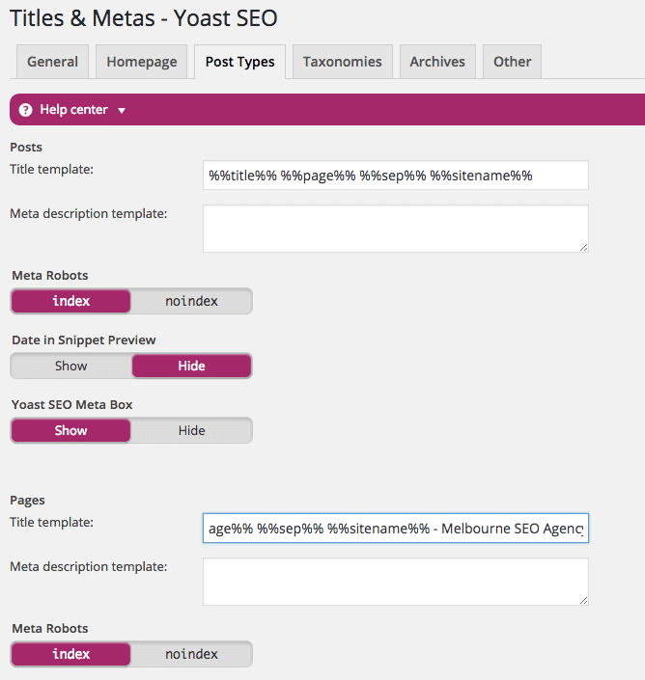Switch to the General tab

point(52,62)
